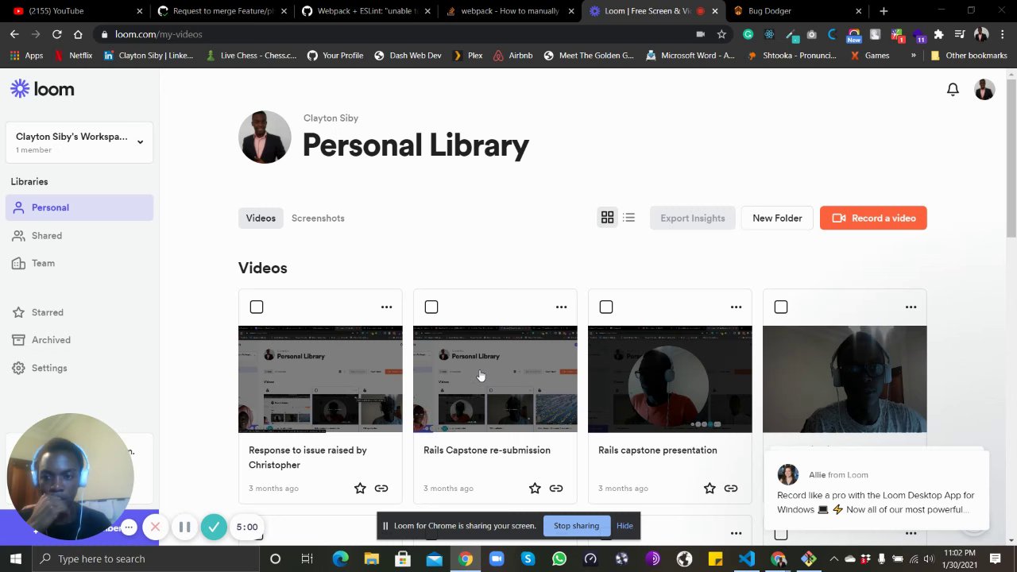Click the Loom logo
Image resolution: width=1017 pixels, height=572 pixels.
(42, 89)
